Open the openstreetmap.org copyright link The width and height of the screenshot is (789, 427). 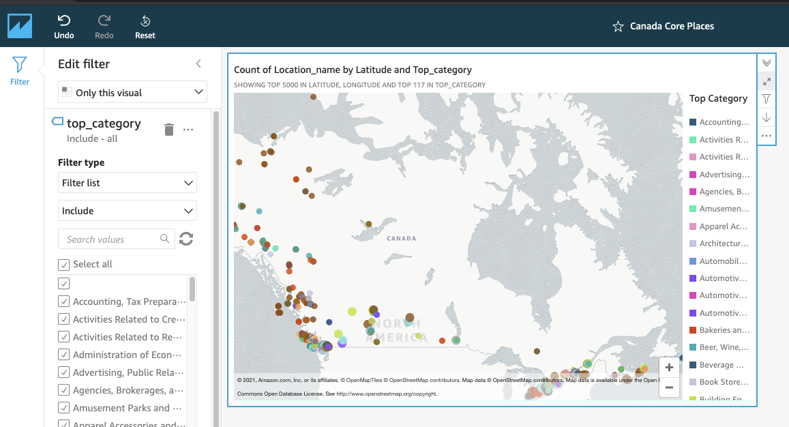(387, 394)
